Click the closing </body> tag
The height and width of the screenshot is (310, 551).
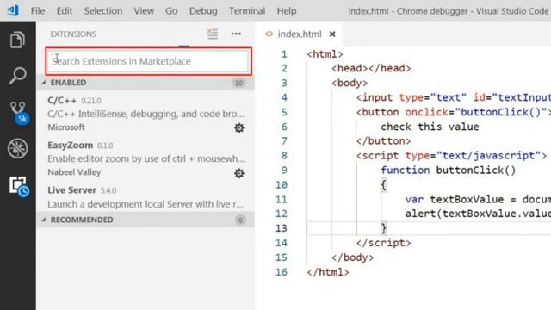coord(352,257)
